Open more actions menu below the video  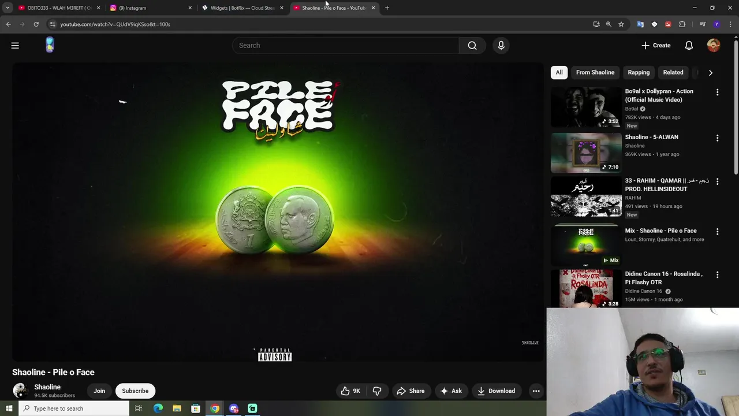(x=536, y=391)
